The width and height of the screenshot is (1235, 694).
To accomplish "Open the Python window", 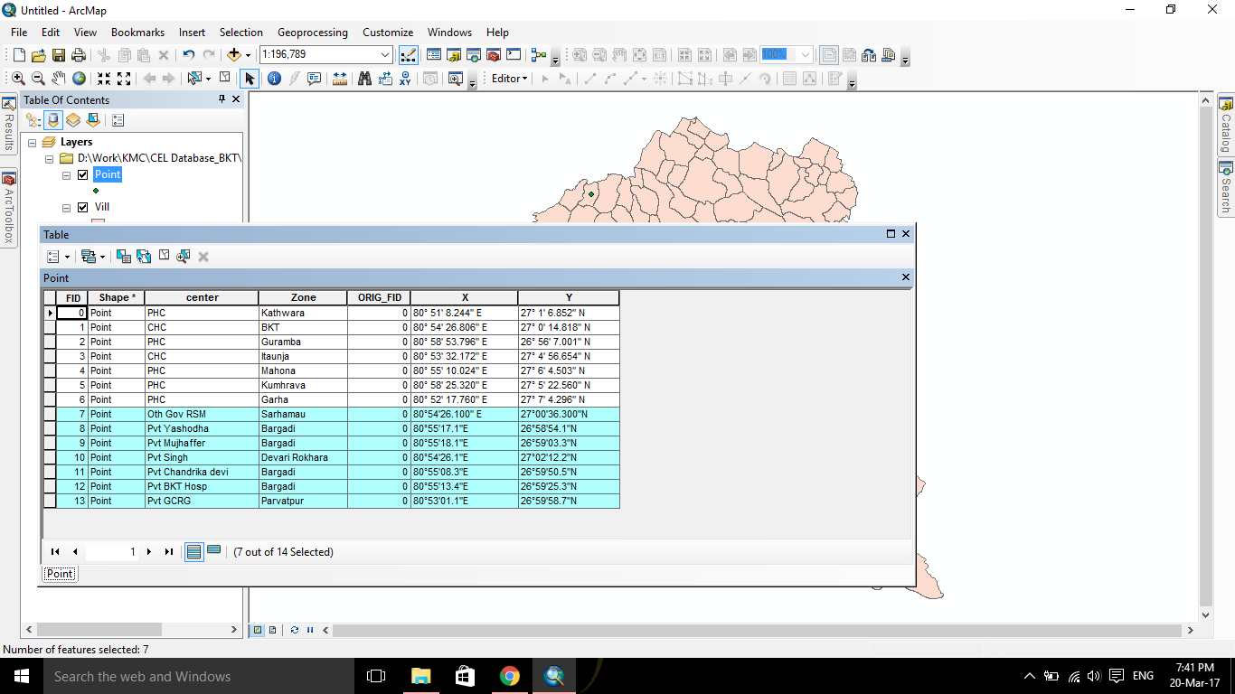I will point(514,55).
